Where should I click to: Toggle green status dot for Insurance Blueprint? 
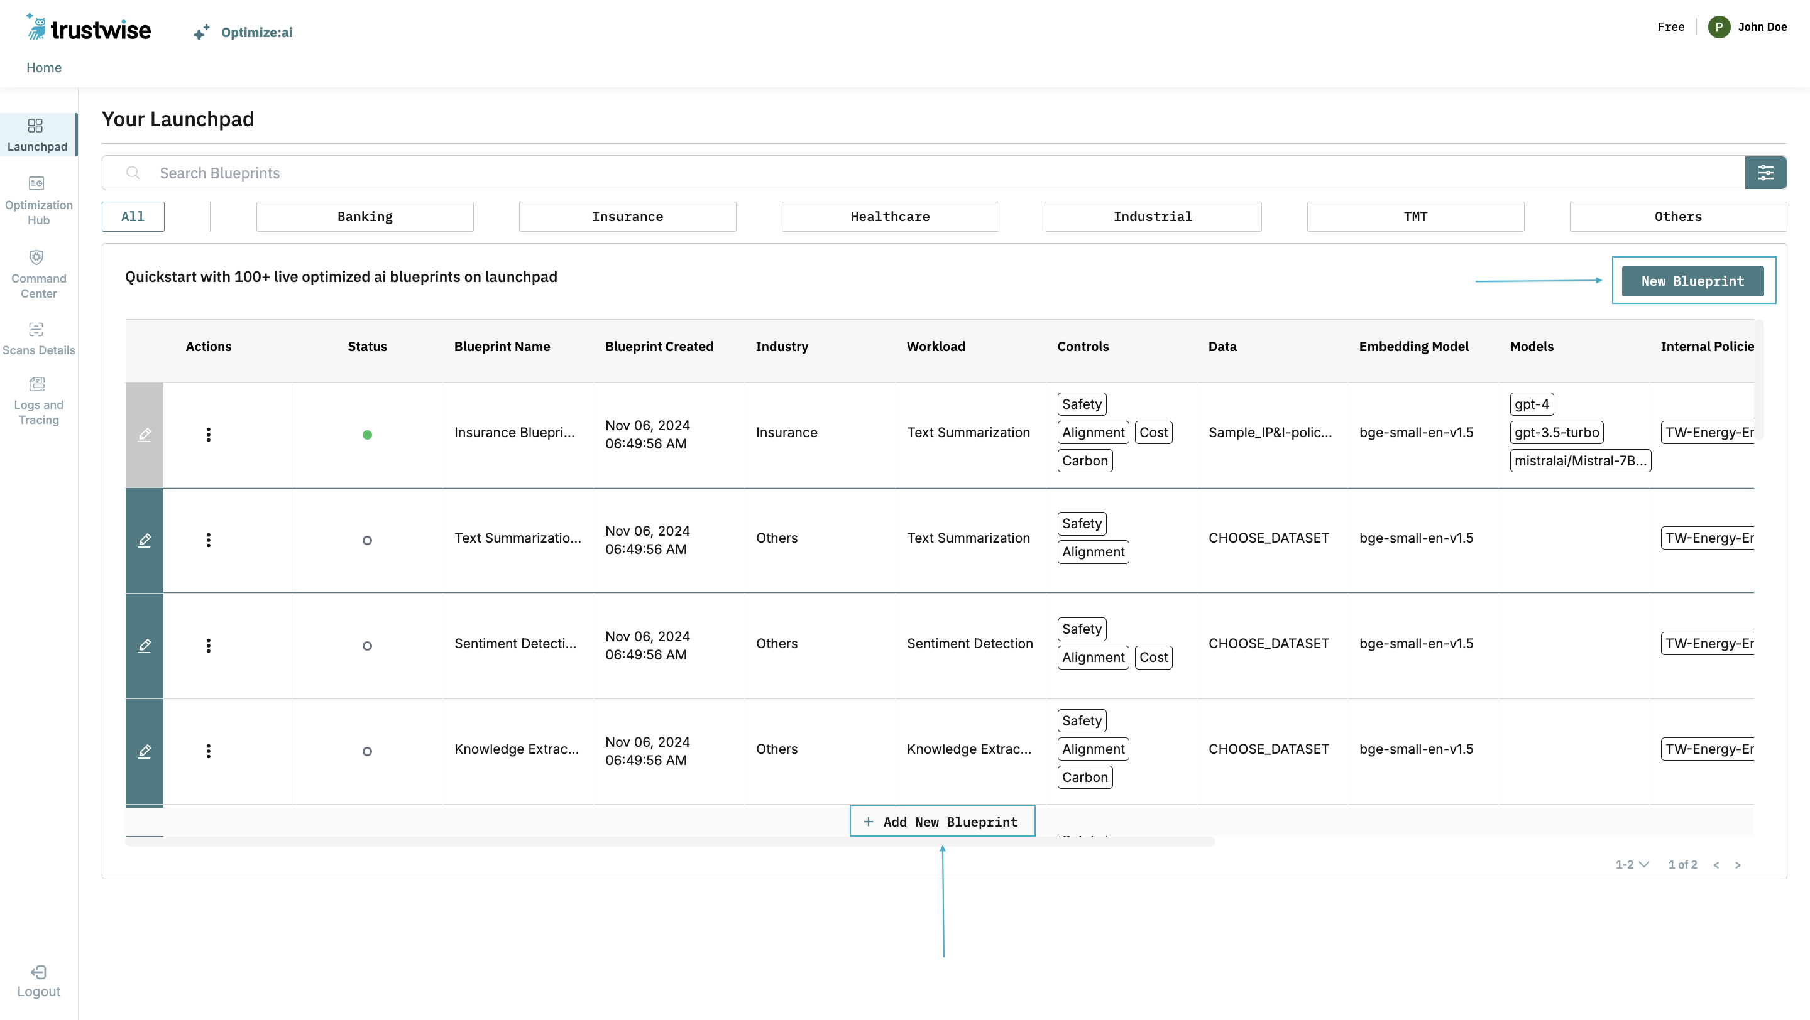(367, 435)
